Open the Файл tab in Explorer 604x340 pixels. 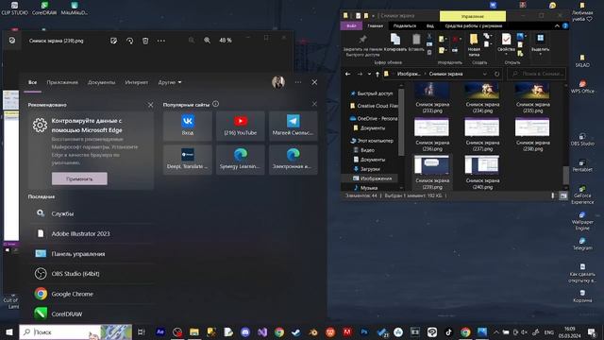tap(351, 25)
